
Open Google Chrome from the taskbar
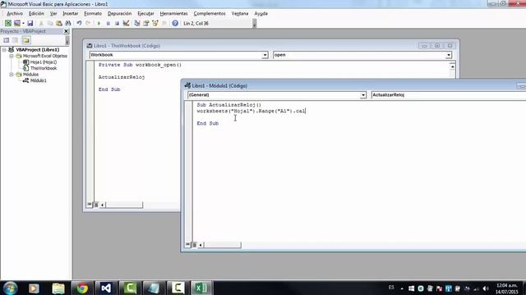tap(82, 288)
